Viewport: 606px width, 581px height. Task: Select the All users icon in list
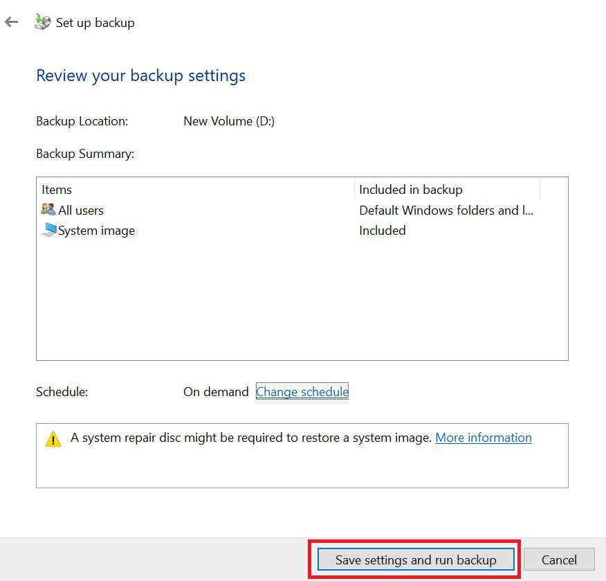pyautogui.click(x=48, y=209)
